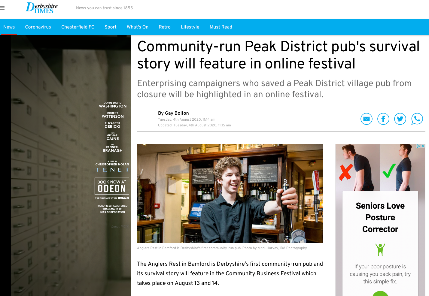Click the green figure icon in ad
The width and height of the screenshot is (429, 296).
[380, 249]
